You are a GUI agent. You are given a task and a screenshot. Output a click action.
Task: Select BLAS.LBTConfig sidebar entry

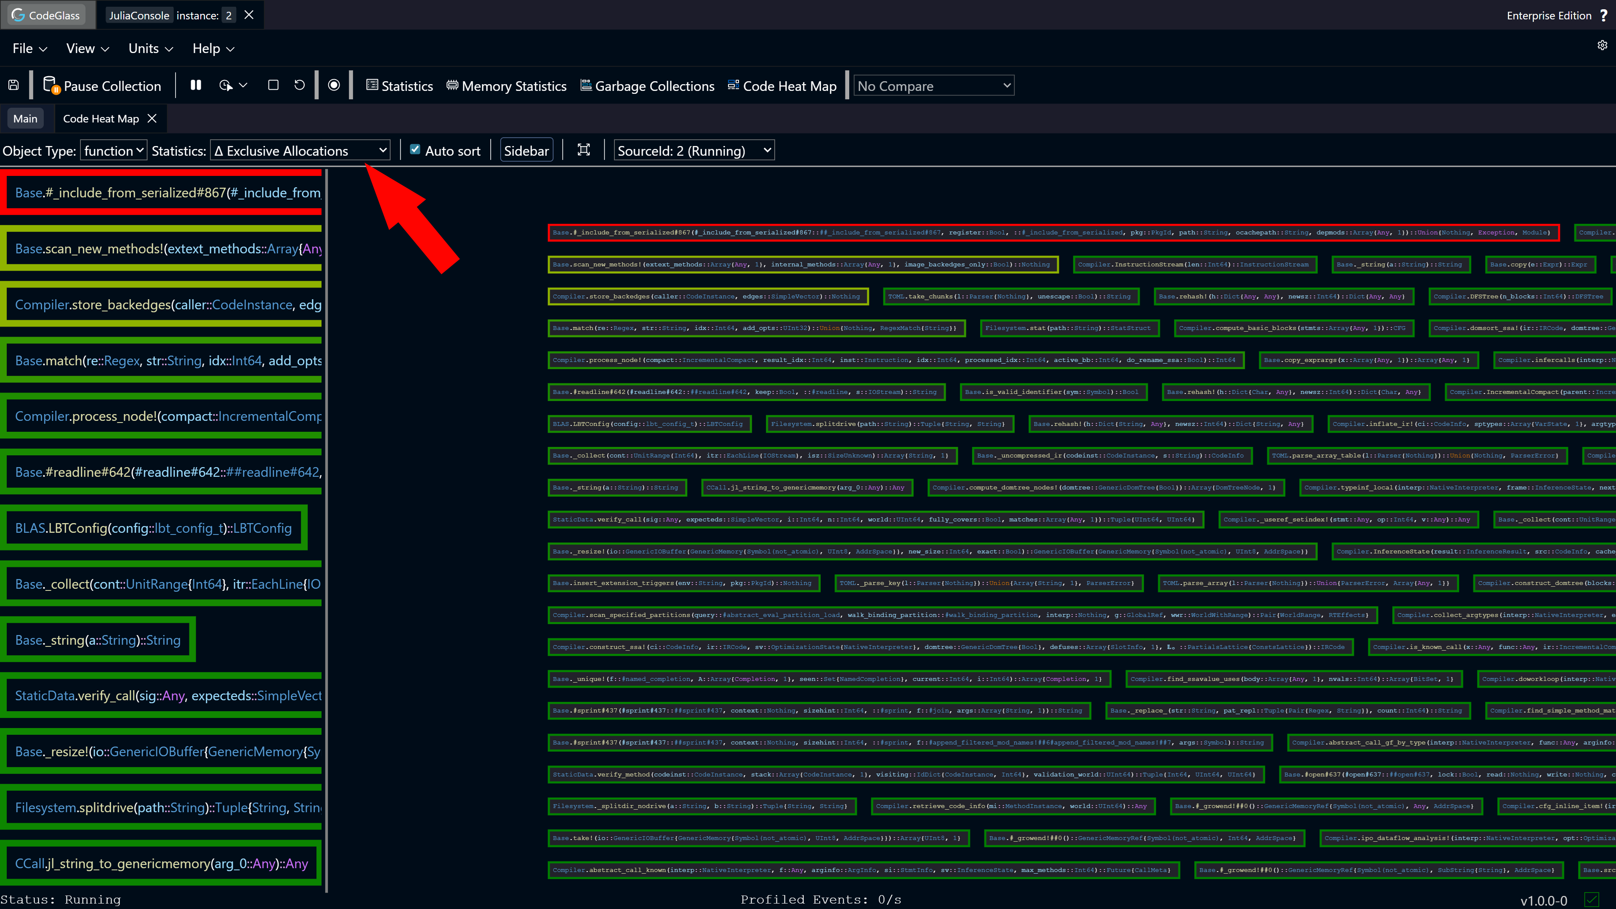pos(154,528)
